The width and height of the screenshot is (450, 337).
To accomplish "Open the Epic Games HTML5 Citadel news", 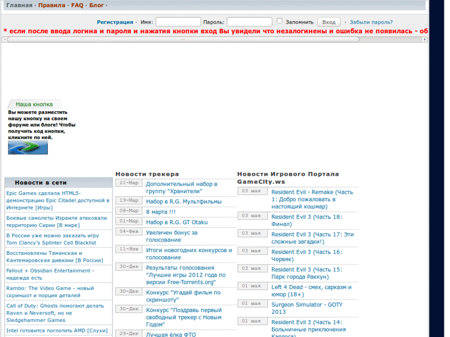I will point(58,201).
